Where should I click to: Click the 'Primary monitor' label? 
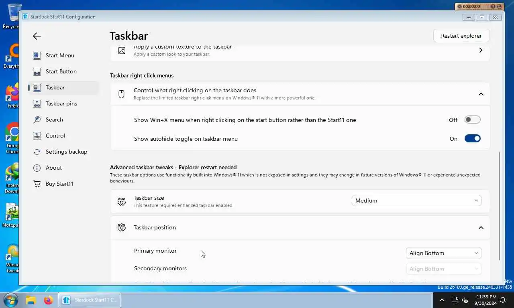[x=155, y=251]
